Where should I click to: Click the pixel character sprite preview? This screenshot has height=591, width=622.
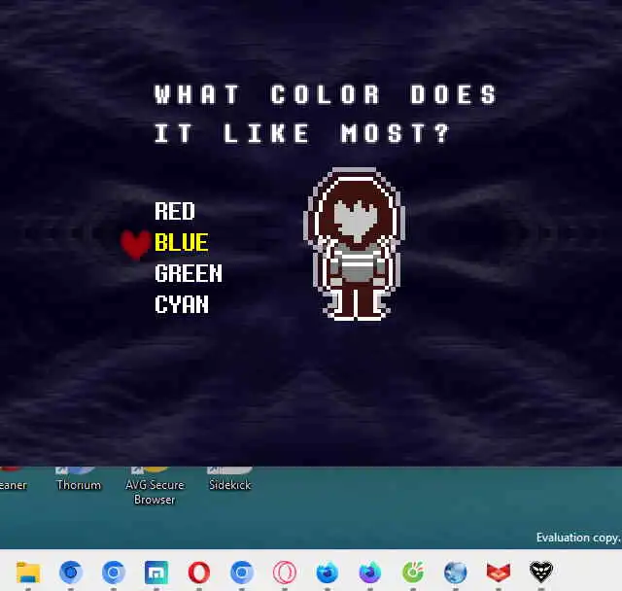tap(355, 244)
